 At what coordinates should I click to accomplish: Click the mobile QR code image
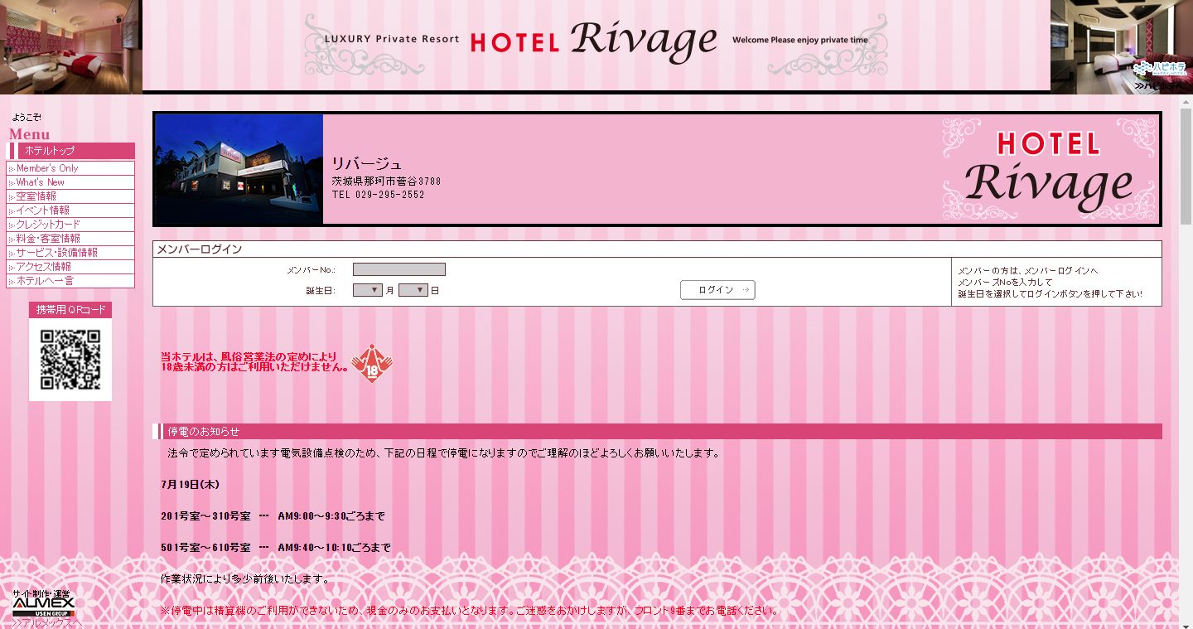pos(70,360)
